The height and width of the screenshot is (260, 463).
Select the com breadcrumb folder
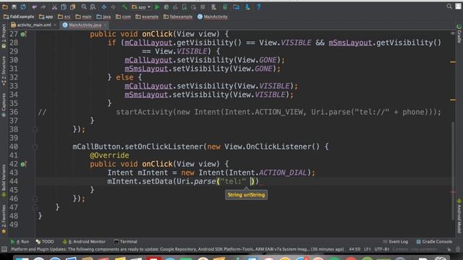123,17
